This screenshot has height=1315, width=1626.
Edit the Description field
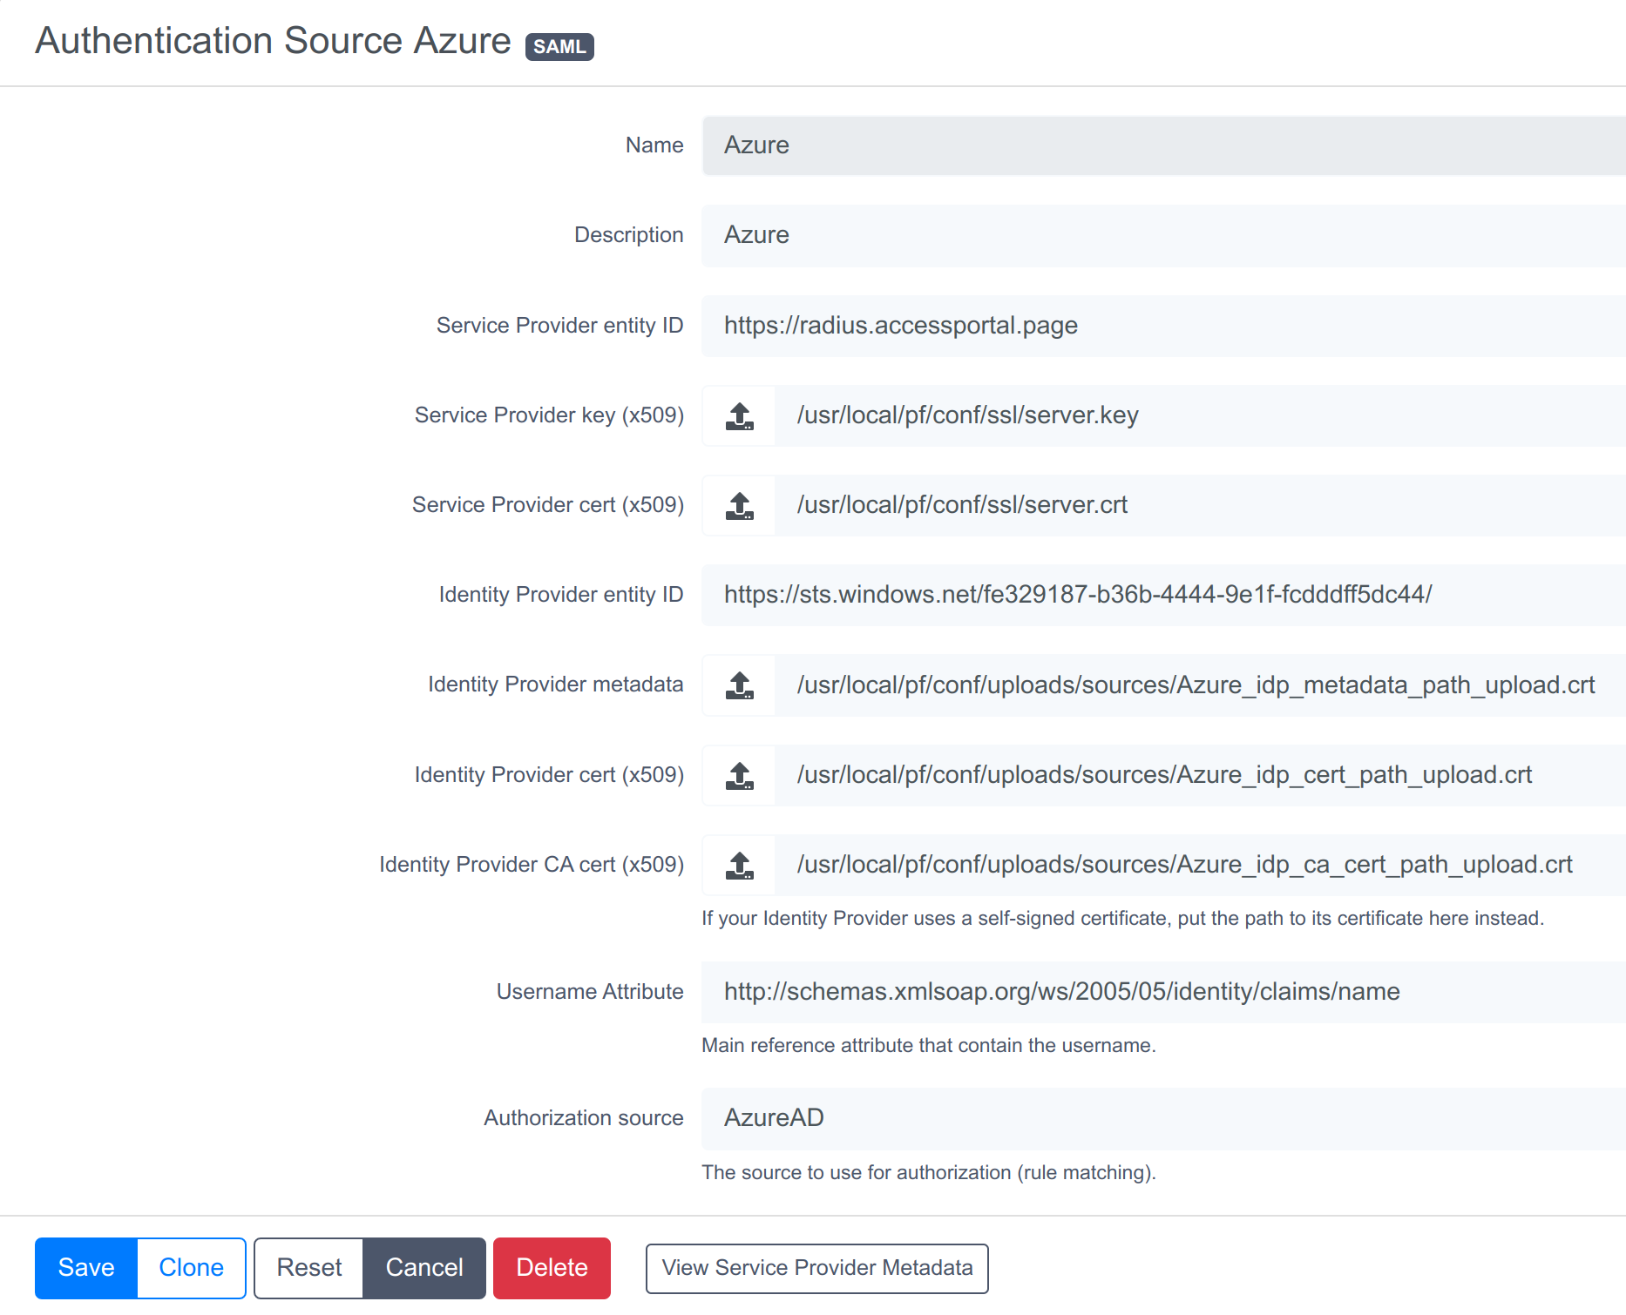coord(1159,235)
